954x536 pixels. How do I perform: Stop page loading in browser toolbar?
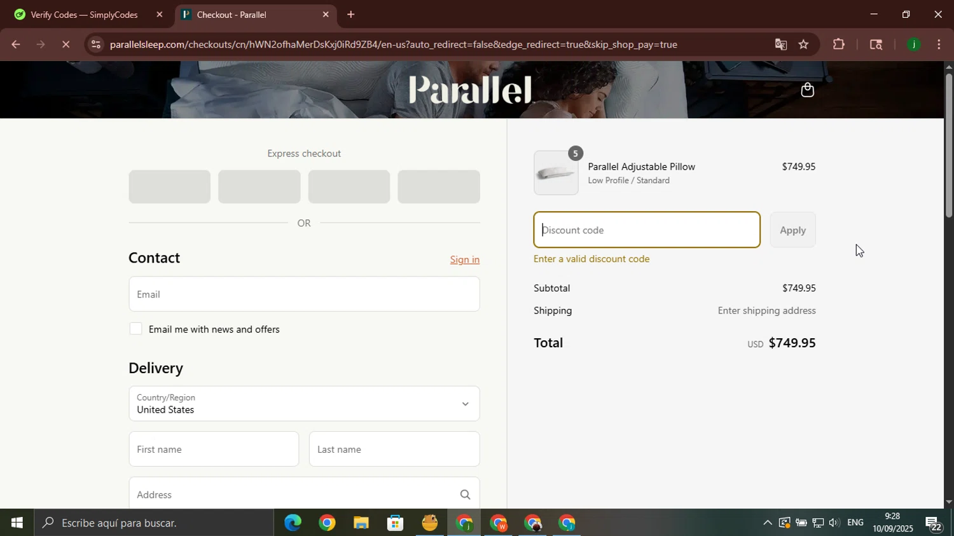point(66,45)
